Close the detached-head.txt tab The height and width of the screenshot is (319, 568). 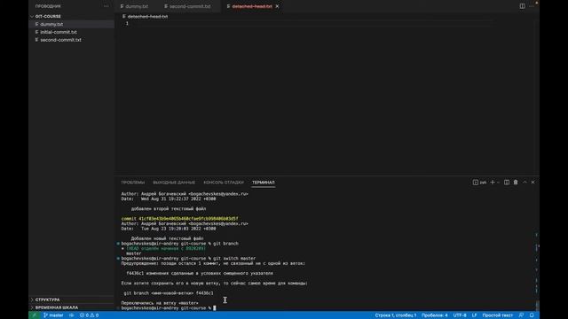[x=277, y=6]
